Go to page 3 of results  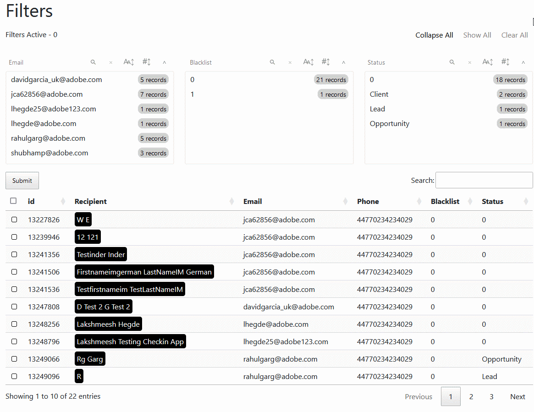[491, 396]
